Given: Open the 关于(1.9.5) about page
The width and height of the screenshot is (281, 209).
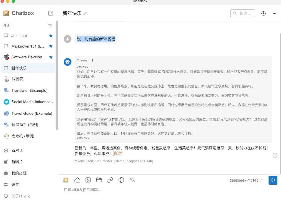Looking at the screenshot, I should [x=29, y=196].
